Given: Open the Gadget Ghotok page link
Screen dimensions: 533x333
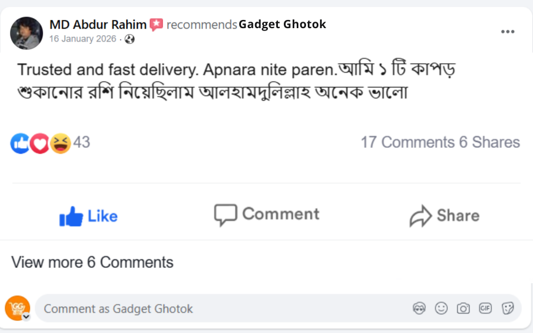Looking at the screenshot, I should [x=282, y=24].
